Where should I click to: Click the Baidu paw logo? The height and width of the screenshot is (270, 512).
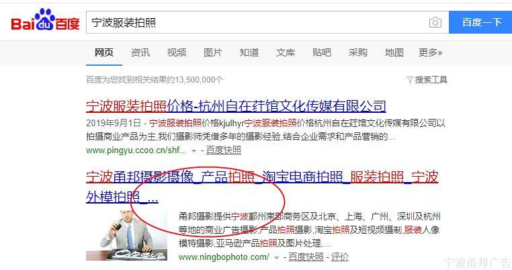45,19
